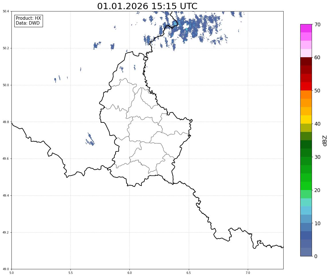Image resolution: width=330 pixels, height=277 pixels.
Task: Pick the dark maroon swatch just below 60
Action: click(306, 61)
